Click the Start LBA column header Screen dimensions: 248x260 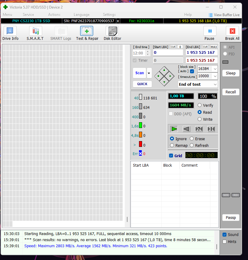click(x=146, y=165)
